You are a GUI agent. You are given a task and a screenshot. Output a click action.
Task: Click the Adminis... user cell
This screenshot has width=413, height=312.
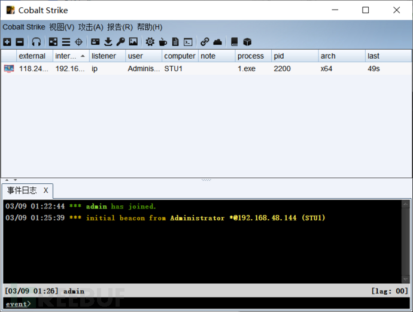pos(144,69)
